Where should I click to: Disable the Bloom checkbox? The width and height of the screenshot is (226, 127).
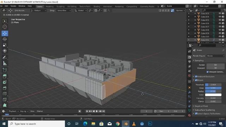(x=196, y=80)
